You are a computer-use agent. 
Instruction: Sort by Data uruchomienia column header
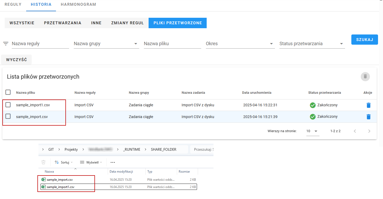(x=257, y=92)
